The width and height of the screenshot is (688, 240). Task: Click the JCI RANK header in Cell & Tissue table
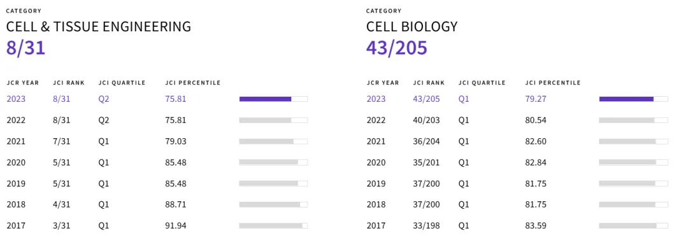pos(69,83)
